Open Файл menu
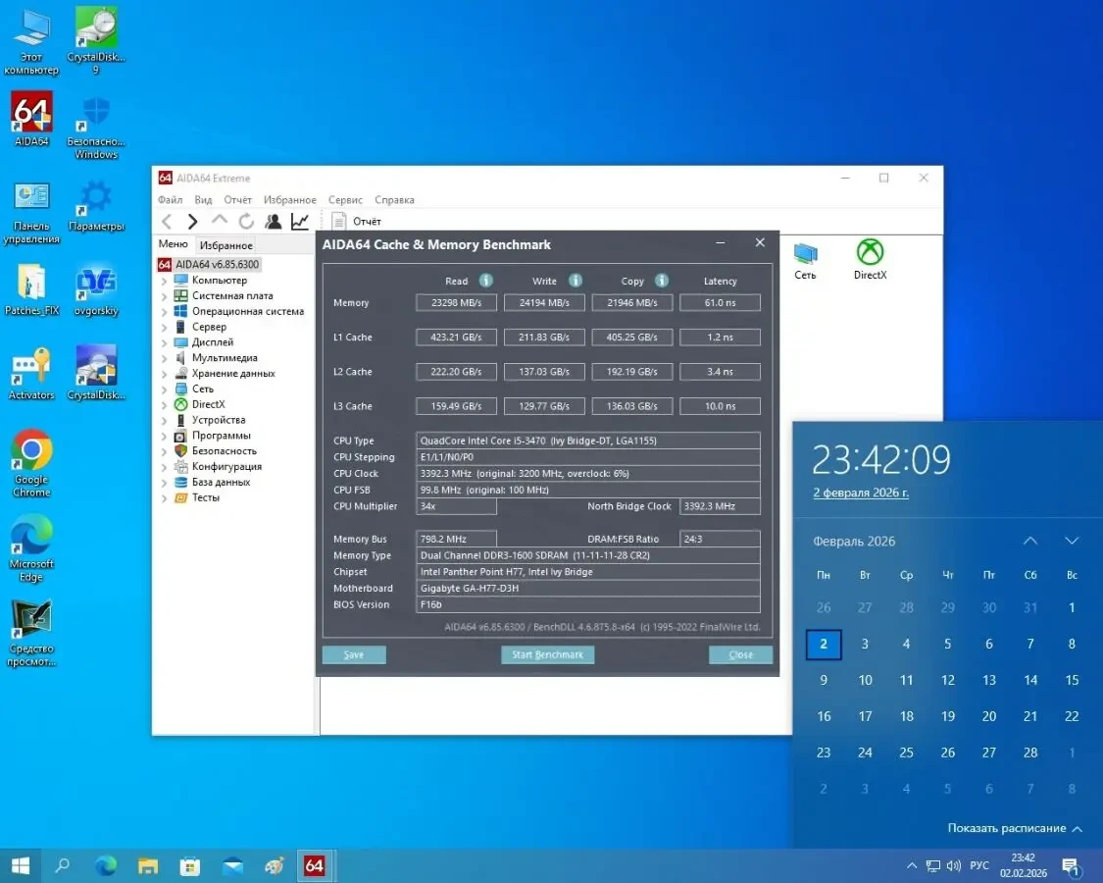 pyautogui.click(x=171, y=200)
